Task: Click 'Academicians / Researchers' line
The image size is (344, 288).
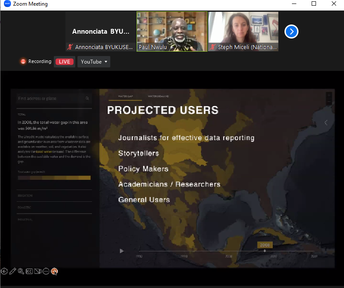Action: click(x=169, y=184)
